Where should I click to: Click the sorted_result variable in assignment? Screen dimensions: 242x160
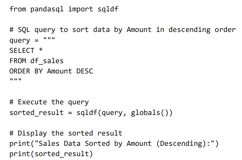[x=37, y=112]
